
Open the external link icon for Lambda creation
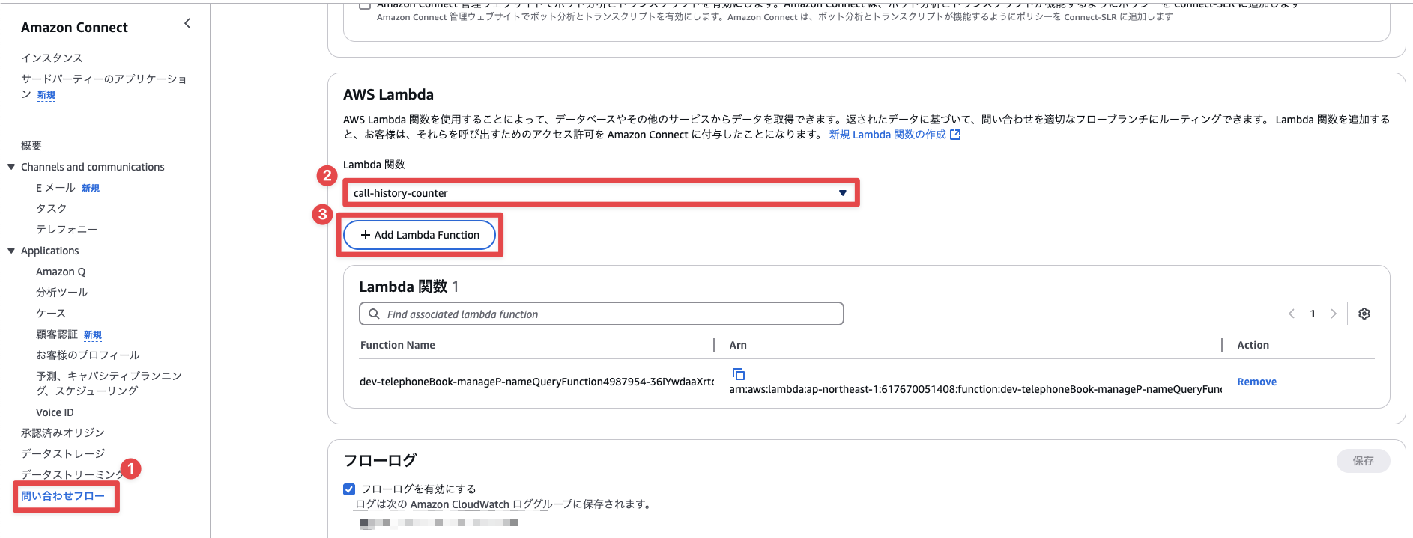(955, 135)
